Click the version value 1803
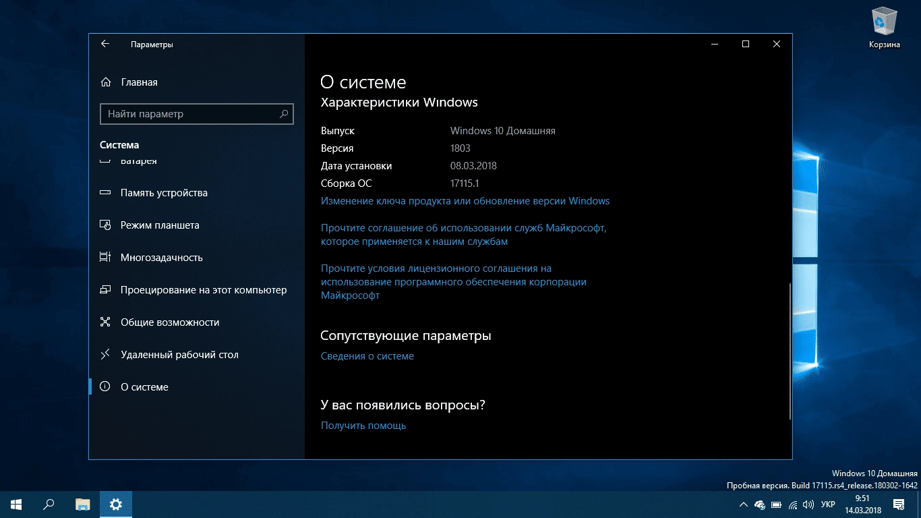Viewport: 921px width, 518px height. click(460, 148)
